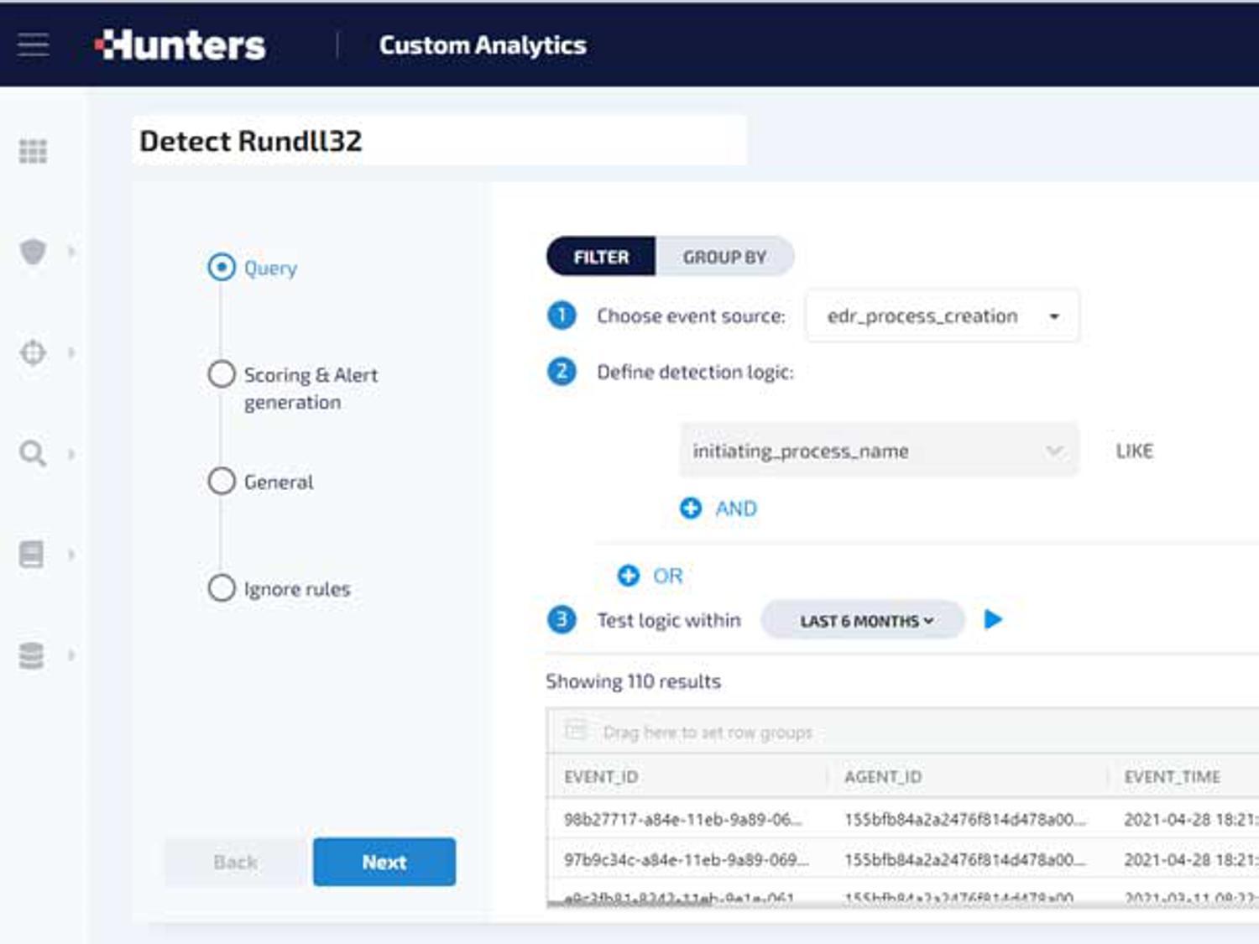Open the hamburger menu in header
Screen dimensions: 1259x944
33,44
